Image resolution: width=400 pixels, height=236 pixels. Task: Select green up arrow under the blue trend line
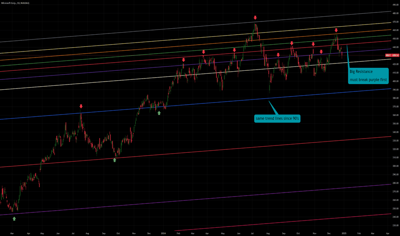pos(159,113)
